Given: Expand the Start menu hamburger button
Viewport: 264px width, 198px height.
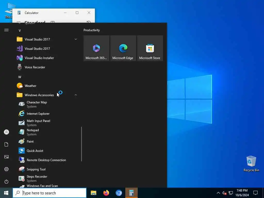Looking at the screenshot, I should click(x=6, y=30).
